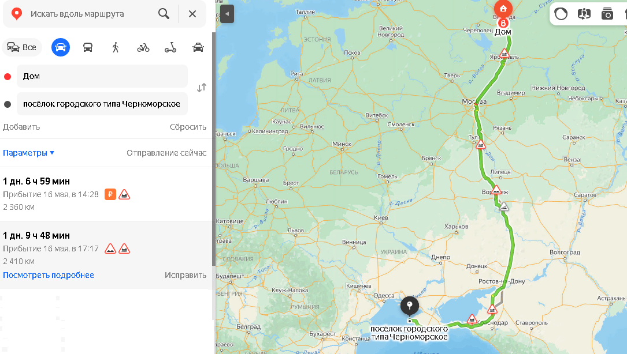Select the taxi route mode
The width and height of the screenshot is (627, 354).
click(x=198, y=47)
